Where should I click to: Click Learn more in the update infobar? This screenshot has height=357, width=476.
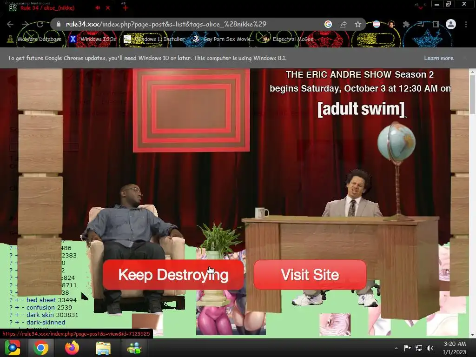point(439,58)
